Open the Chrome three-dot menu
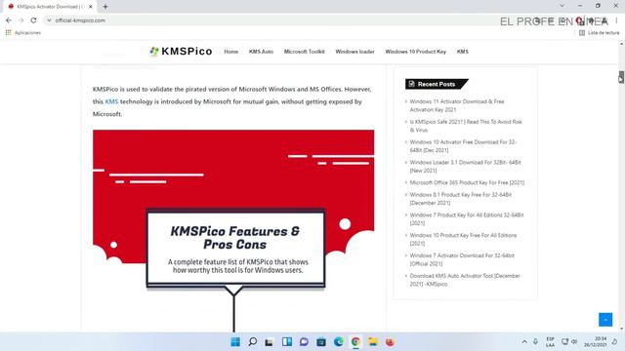The height and width of the screenshot is (351, 625). 616,20
